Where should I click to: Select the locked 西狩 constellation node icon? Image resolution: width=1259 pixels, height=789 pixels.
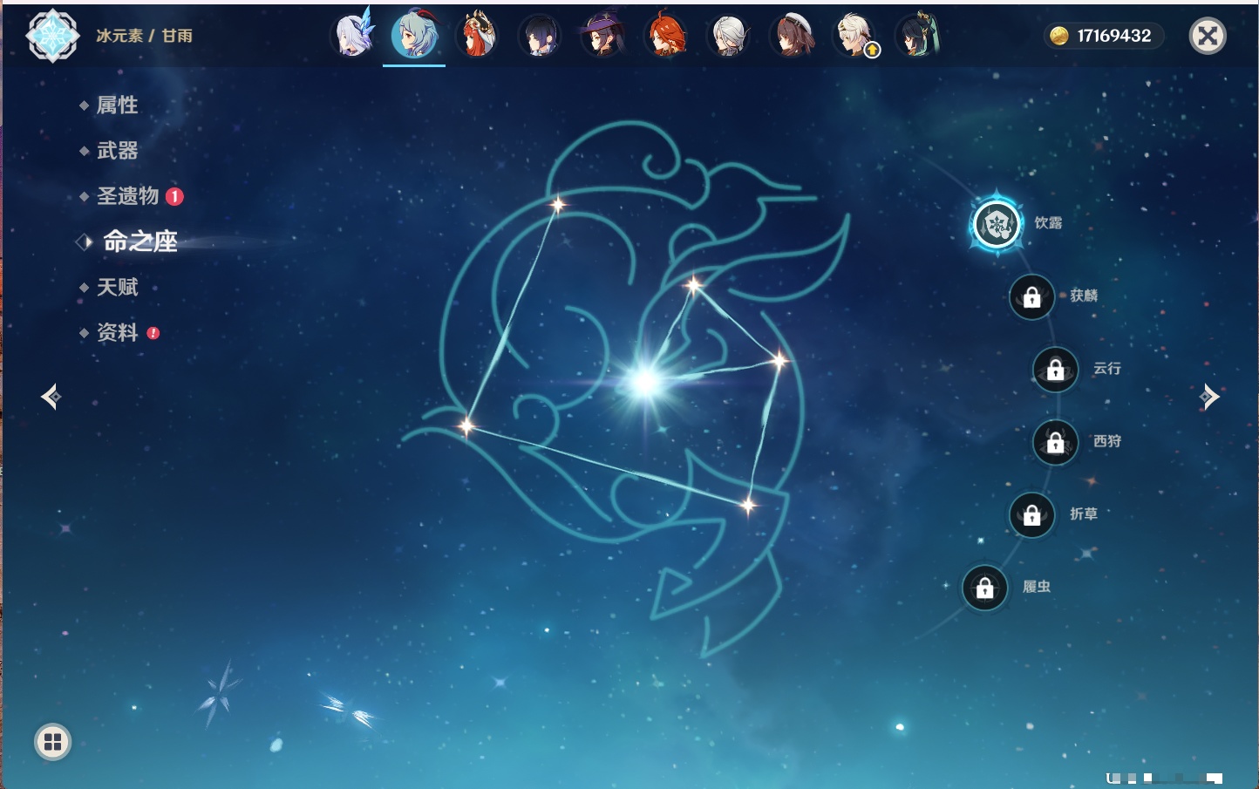point(1056,442)
